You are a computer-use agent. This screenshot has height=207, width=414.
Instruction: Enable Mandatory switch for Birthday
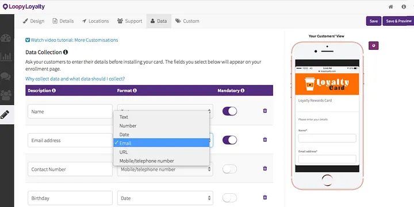coord(229,198)
